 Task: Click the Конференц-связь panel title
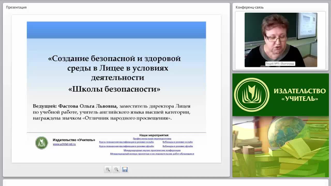click(x=250, y=7)
